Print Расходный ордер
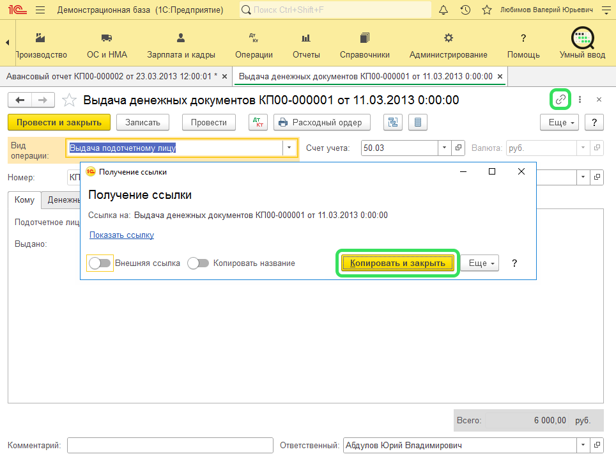Screen dimensions: 616x461 point(322,122)
